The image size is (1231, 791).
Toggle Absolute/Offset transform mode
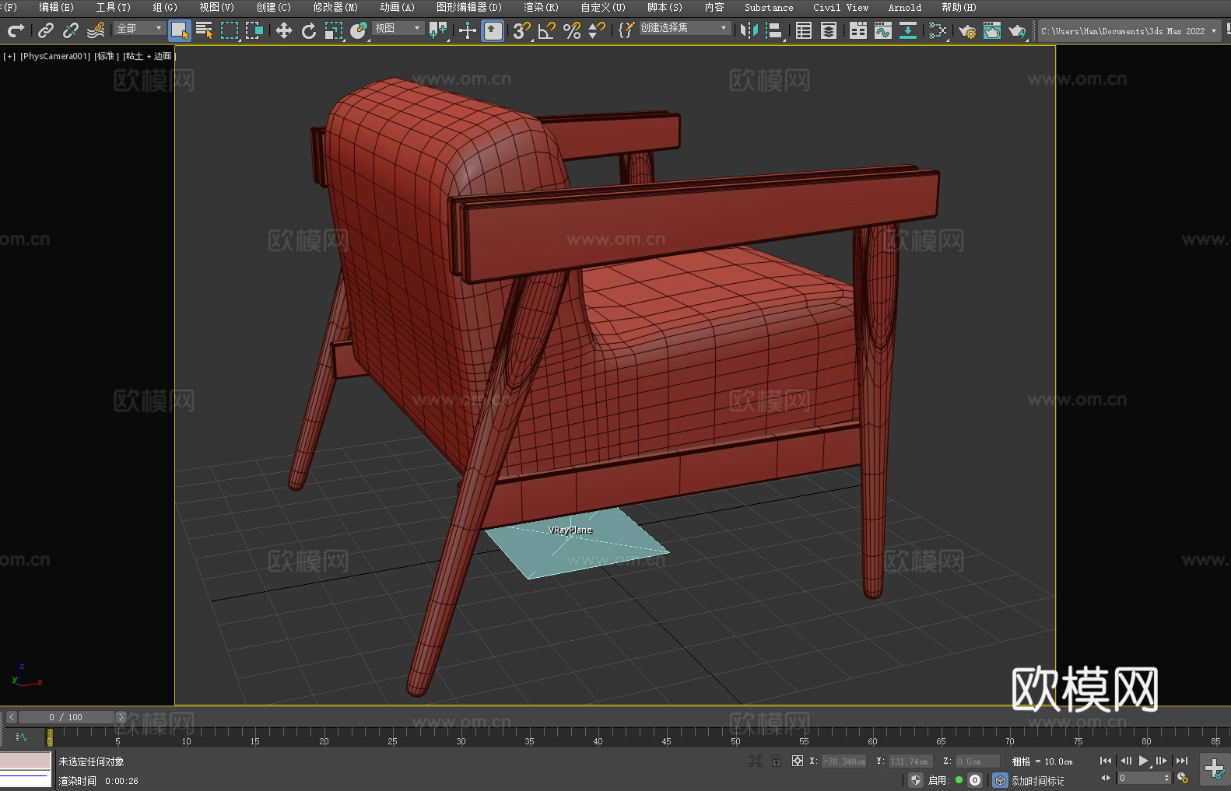pyautogui.click(x=798, y=761)
